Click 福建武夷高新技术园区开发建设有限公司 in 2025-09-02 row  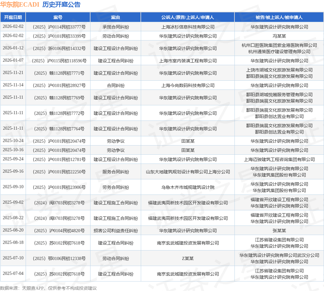tap(188, 203)
